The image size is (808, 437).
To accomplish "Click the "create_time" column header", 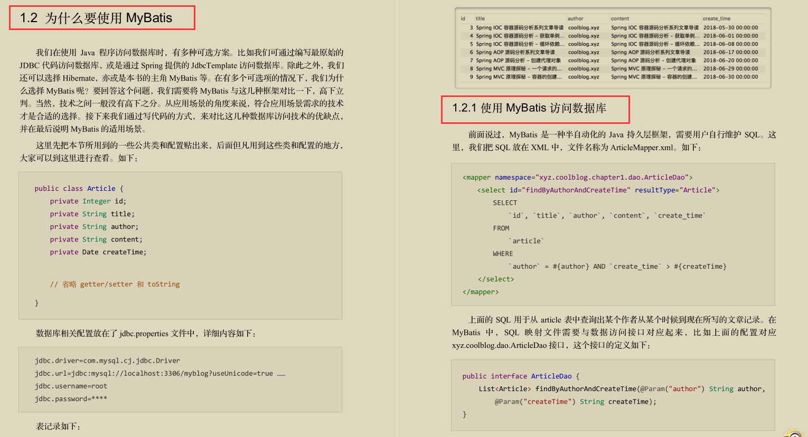I will pos(717,18).
